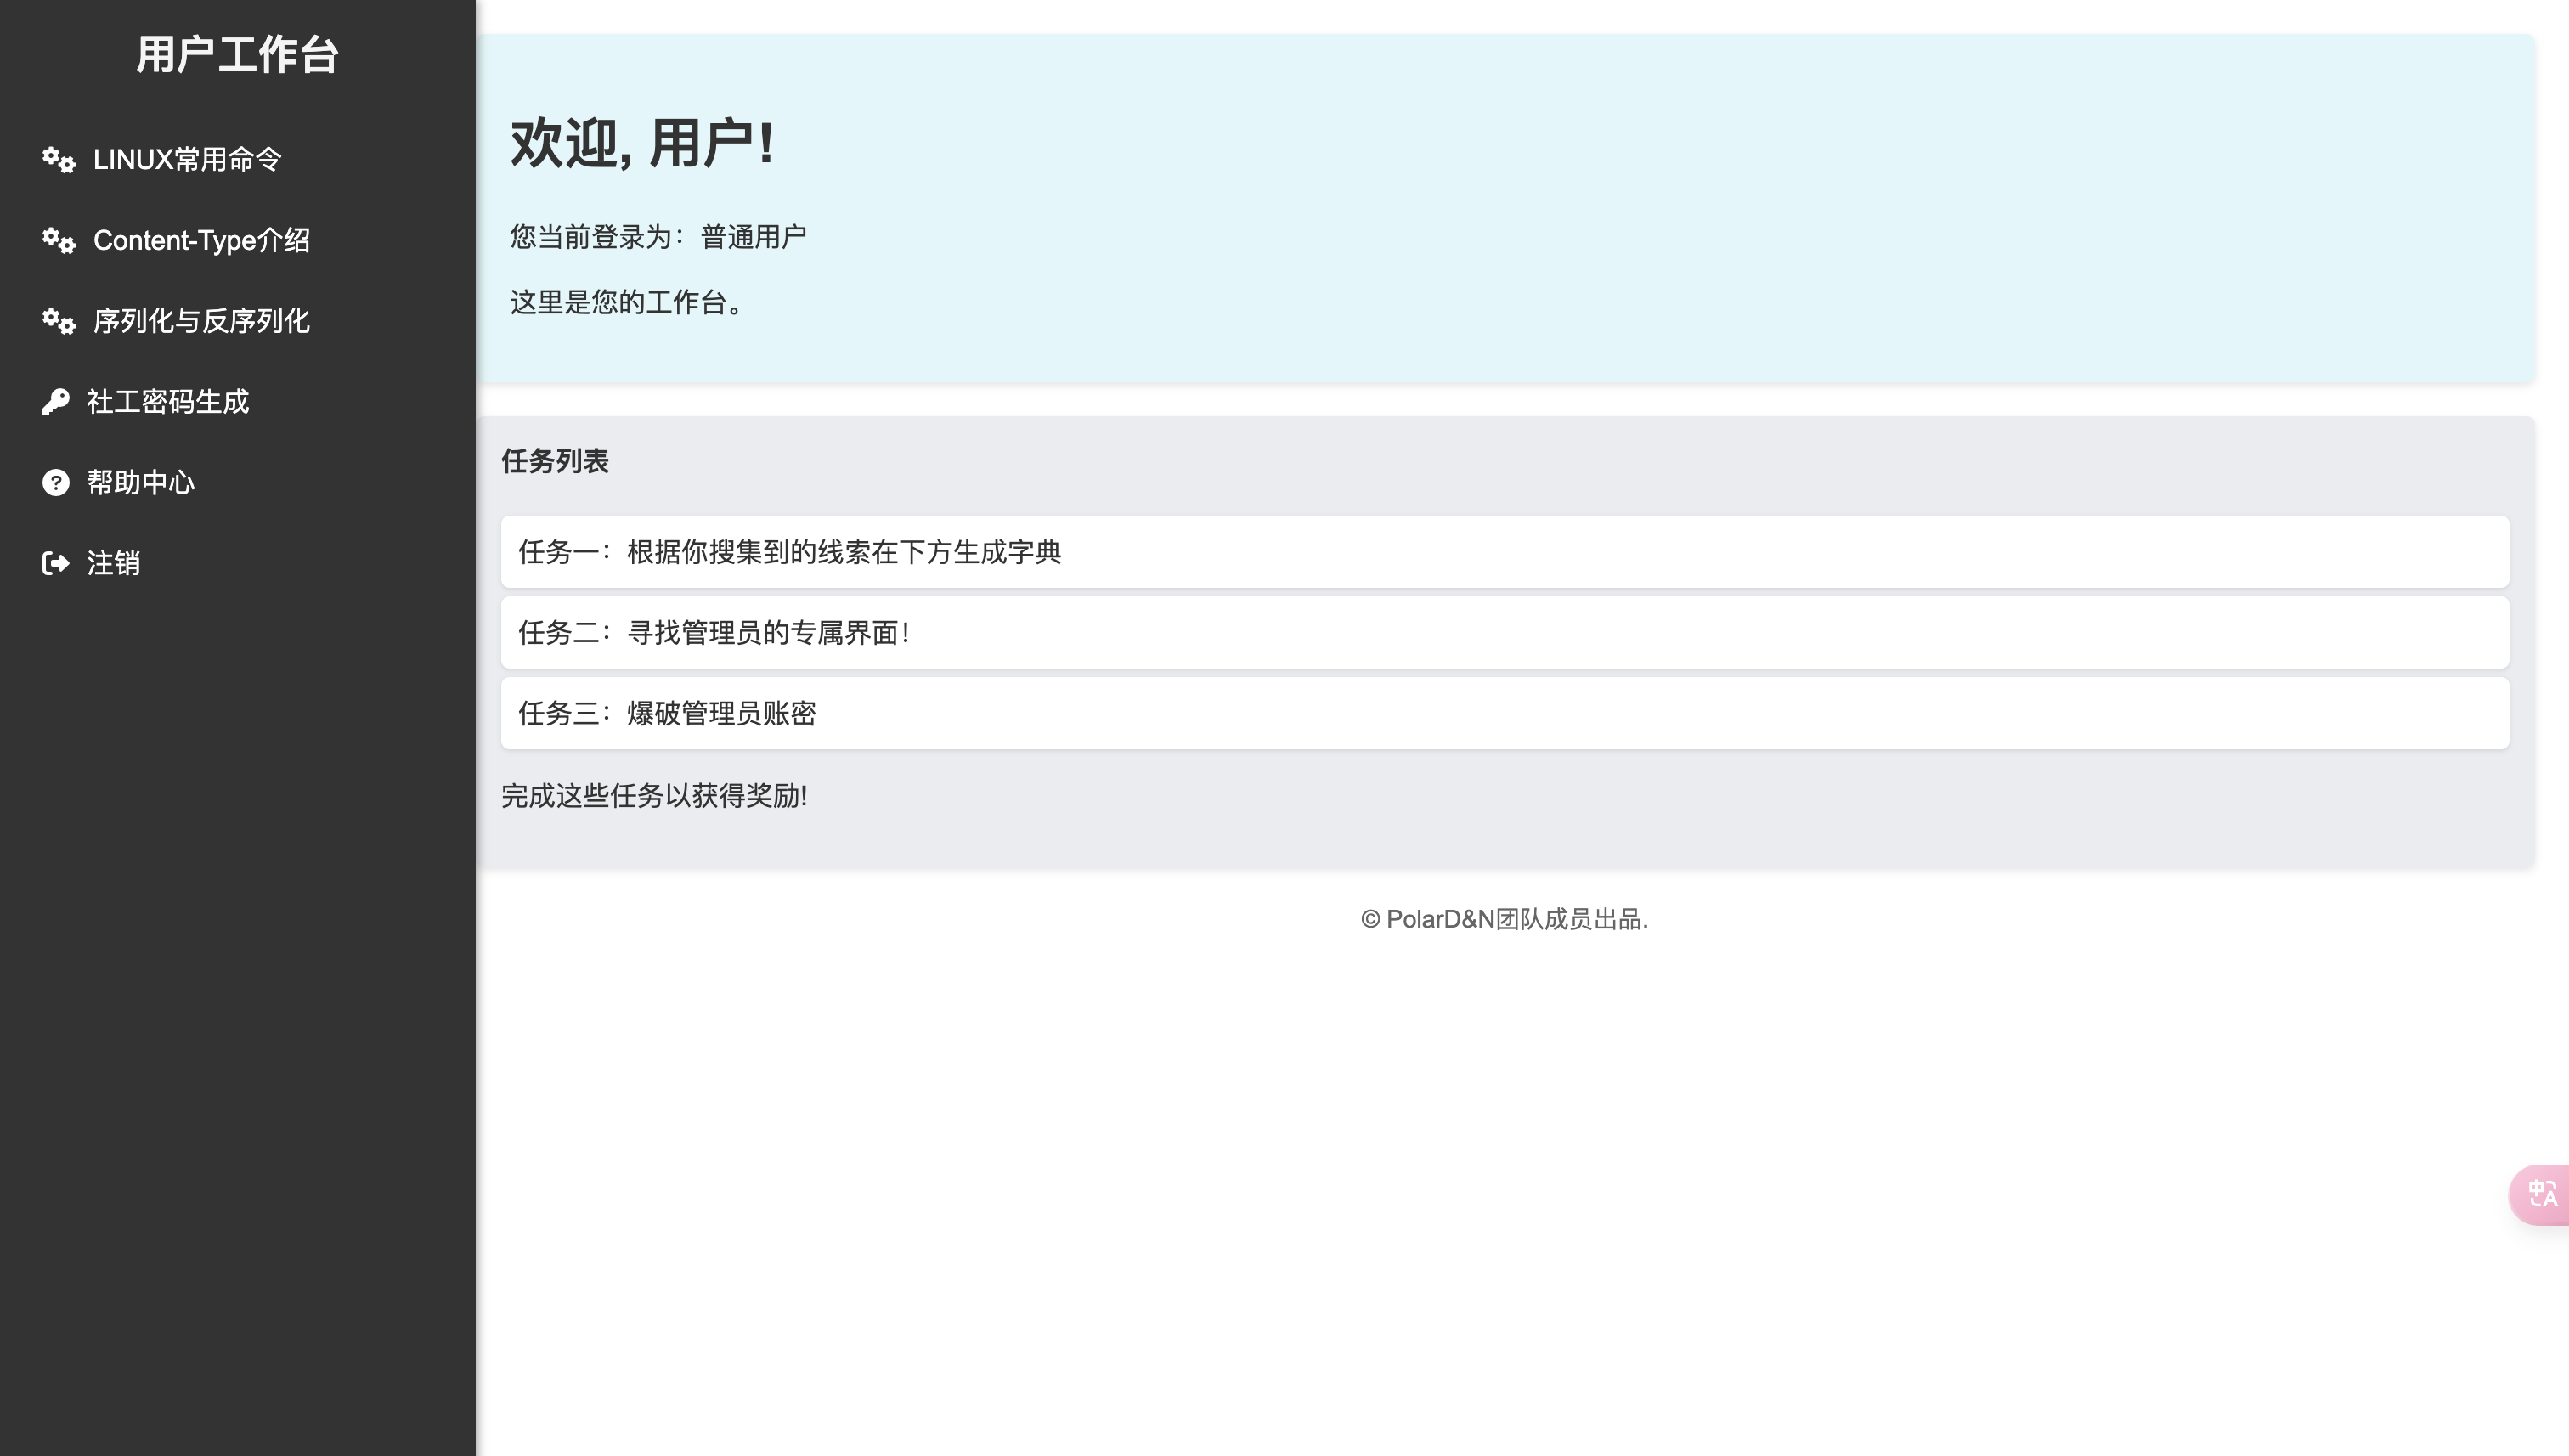Screen dimensions: 2569x1456
Task: Select 注销 to log out
Action: click(113, 563)
